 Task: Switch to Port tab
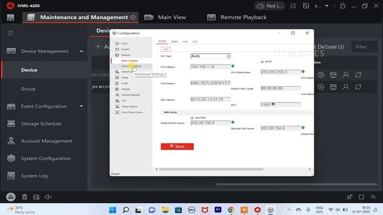[x=186, y=42]
